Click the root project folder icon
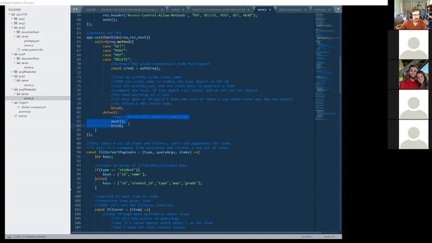 coord(13,14)
